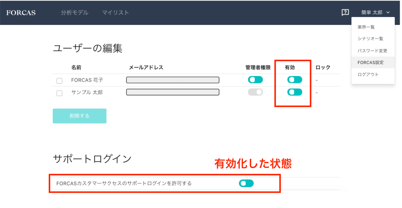402x208 pixels.
Task: Click the FORCAS logo in header
Action: click(21, 13)
